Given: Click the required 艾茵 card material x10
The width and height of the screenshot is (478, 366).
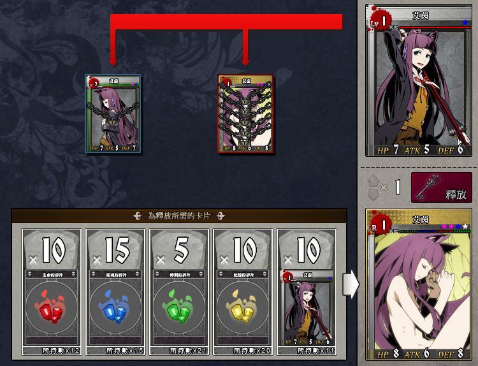Looking at the screenshot, I should pyautogui.click(x=307, y=292).
